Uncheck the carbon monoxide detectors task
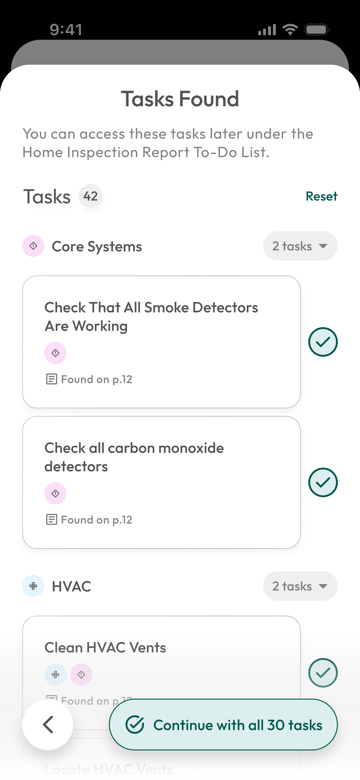The width and height of the screenshot is (360, 780). pos(323,482)
